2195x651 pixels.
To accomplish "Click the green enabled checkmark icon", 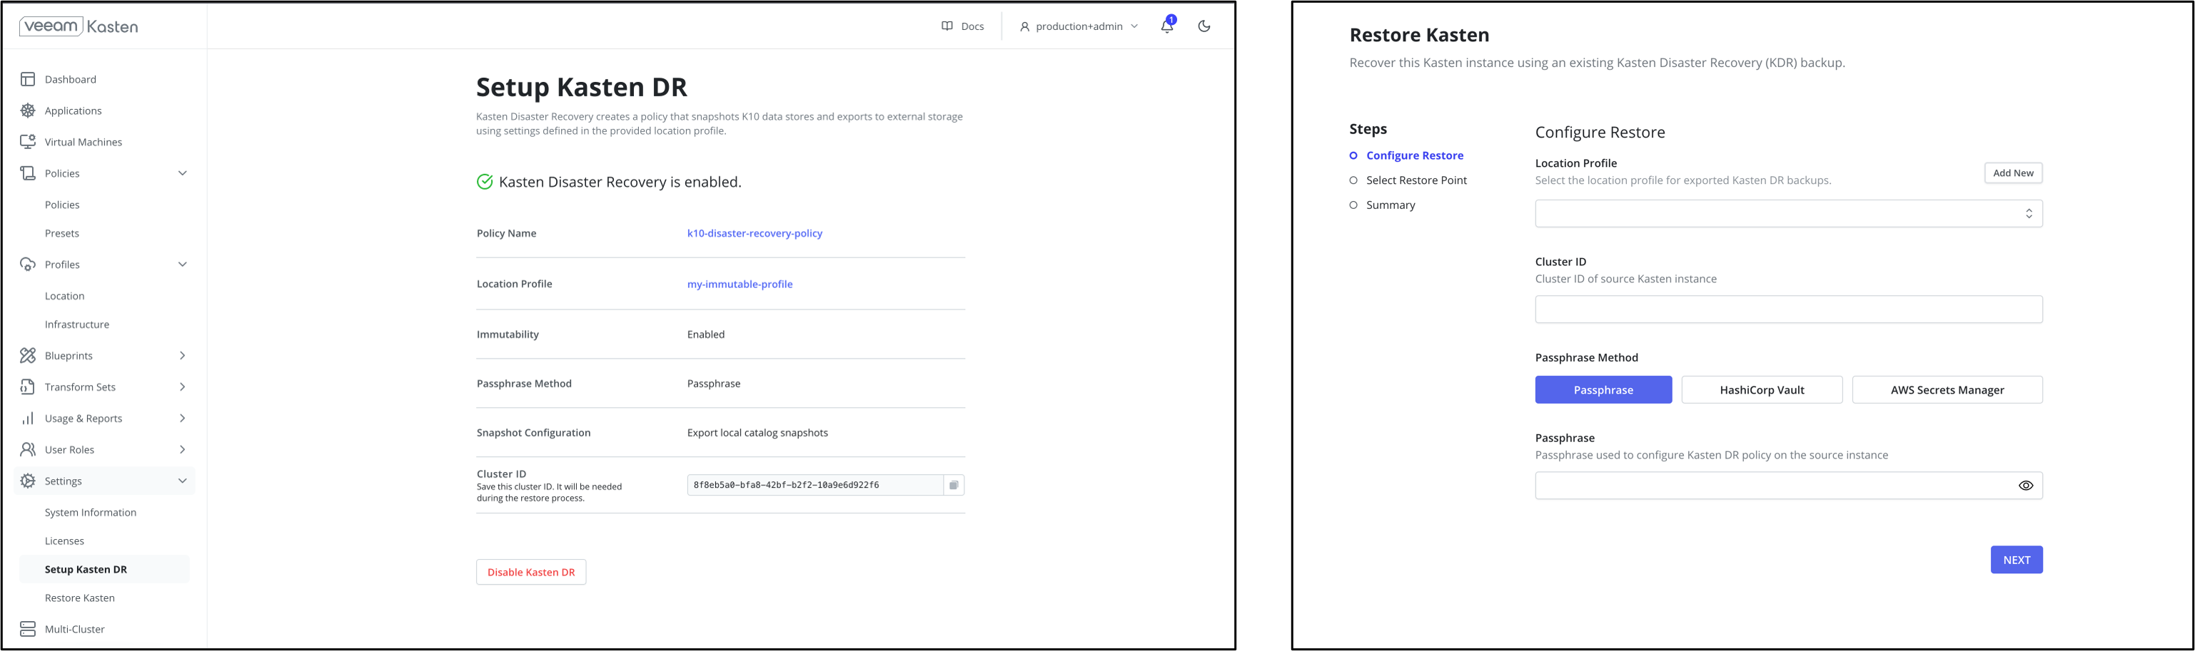I will point(485,182).
